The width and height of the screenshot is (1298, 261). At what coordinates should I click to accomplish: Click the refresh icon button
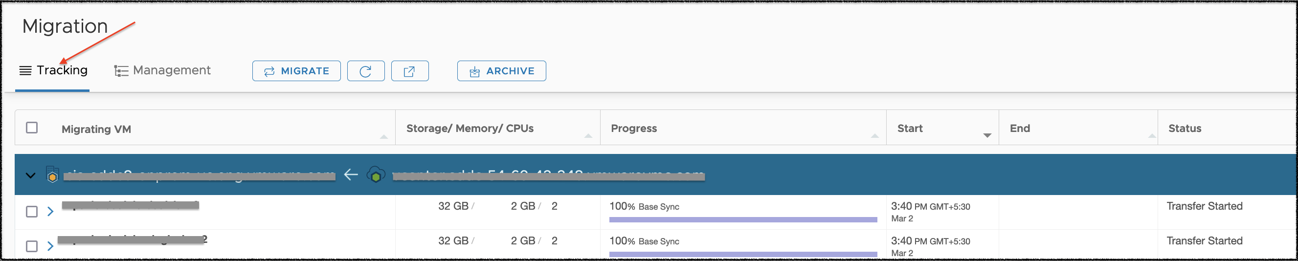365,71
